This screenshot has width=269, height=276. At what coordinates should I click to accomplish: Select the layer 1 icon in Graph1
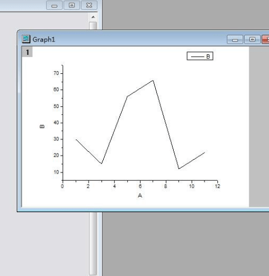pos(27,52)
